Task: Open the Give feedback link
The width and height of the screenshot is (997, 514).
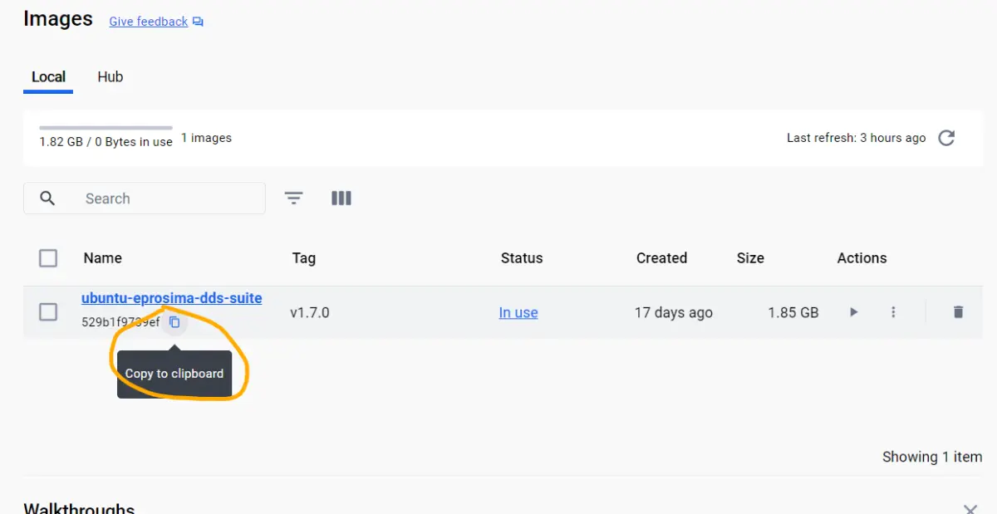Action: 148,22
